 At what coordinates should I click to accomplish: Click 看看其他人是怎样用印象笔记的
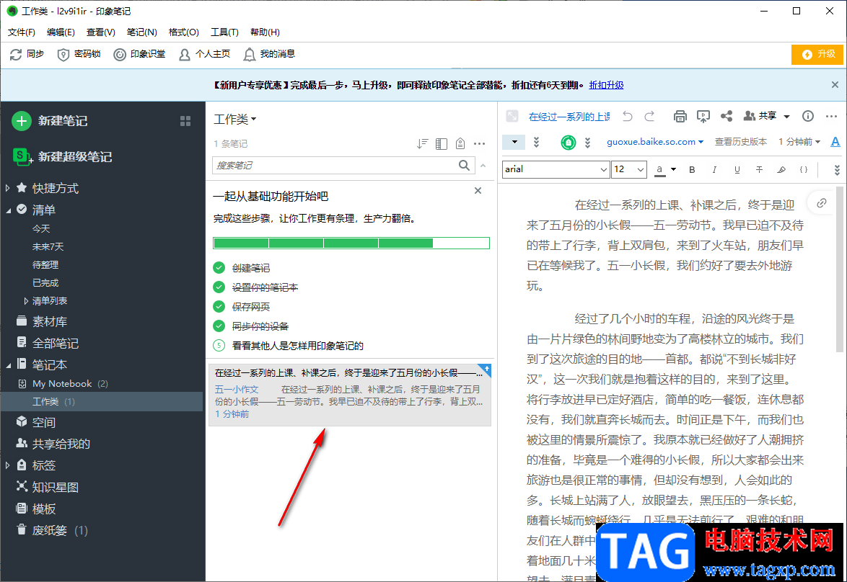[x=298, y=346]
